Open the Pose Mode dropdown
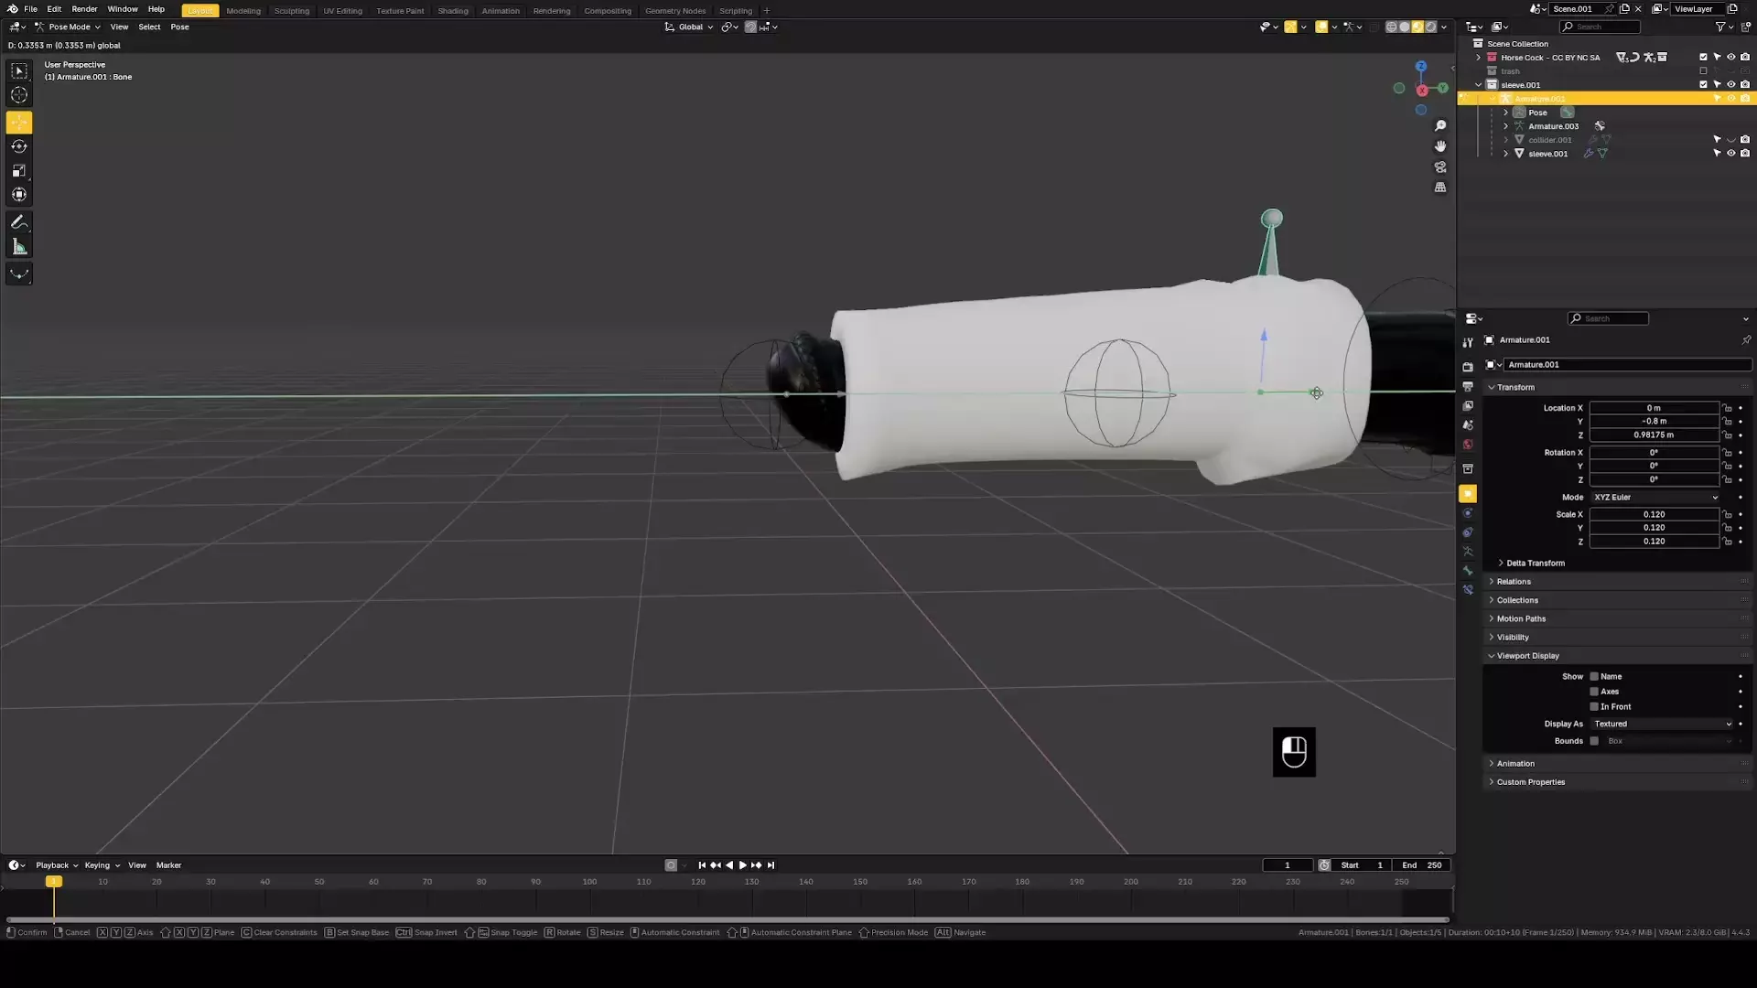 click(69, 27)
